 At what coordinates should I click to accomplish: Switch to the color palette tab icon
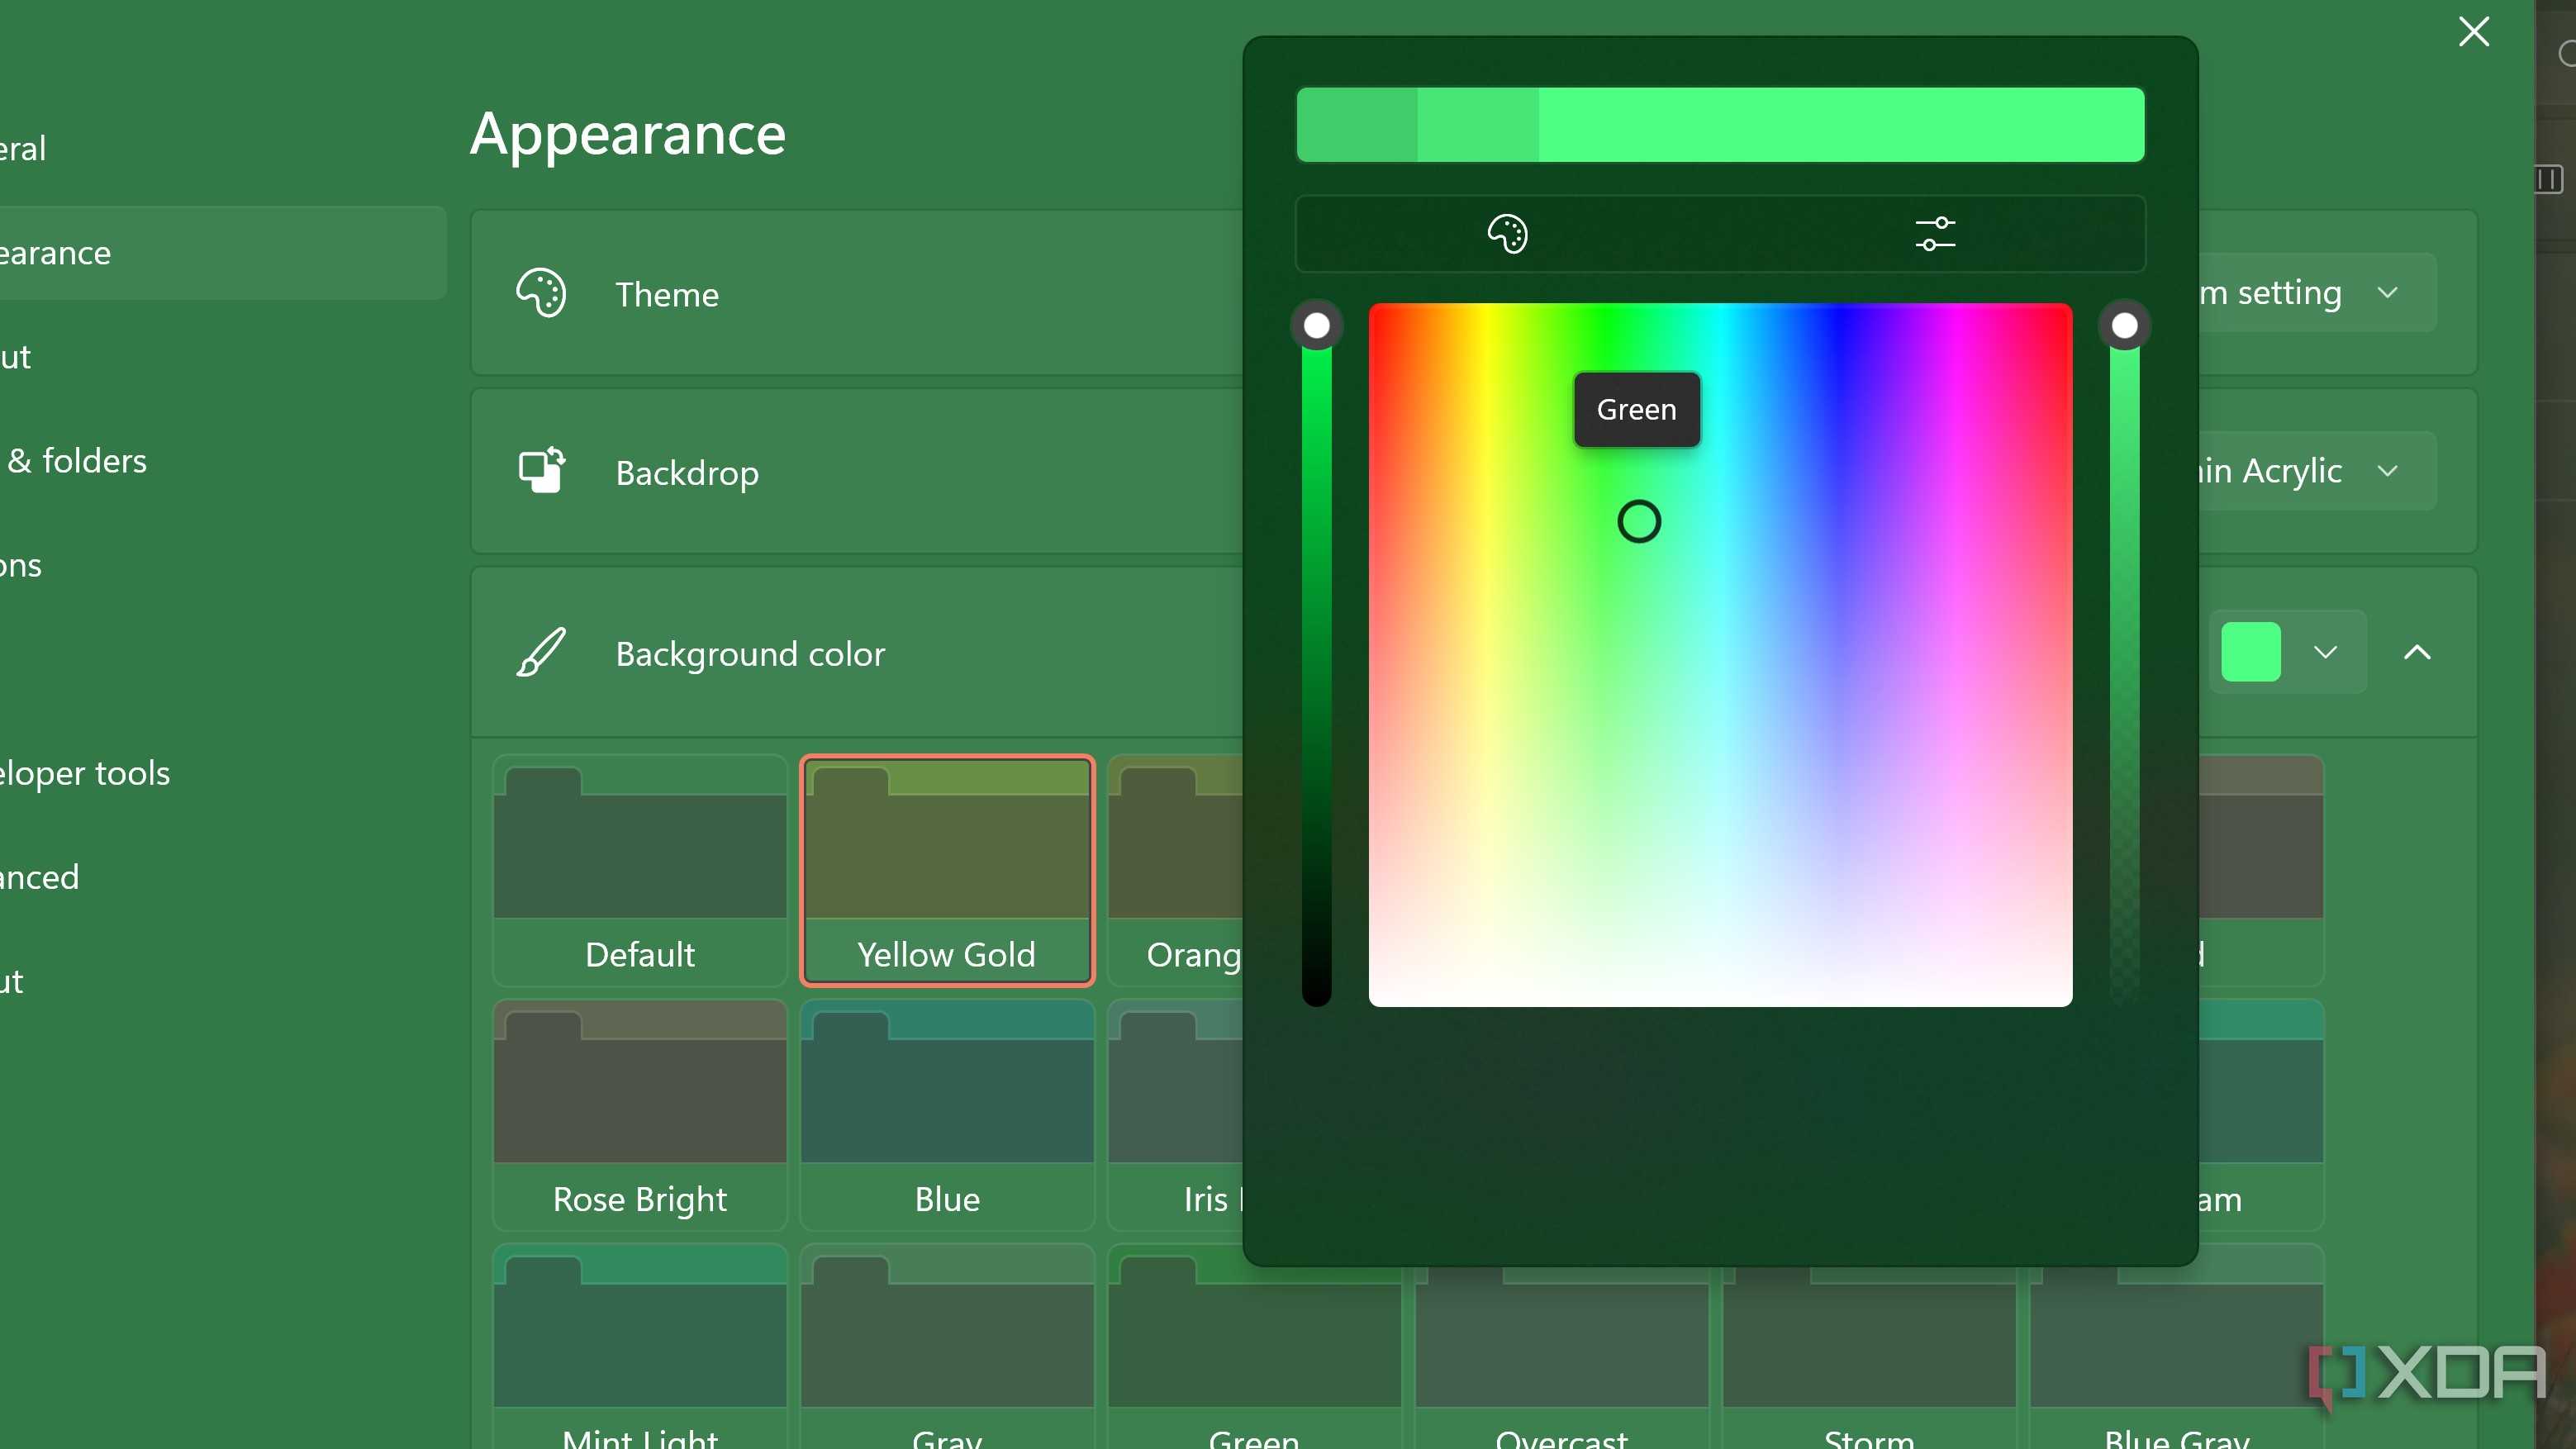click(x=1507, y=234)
